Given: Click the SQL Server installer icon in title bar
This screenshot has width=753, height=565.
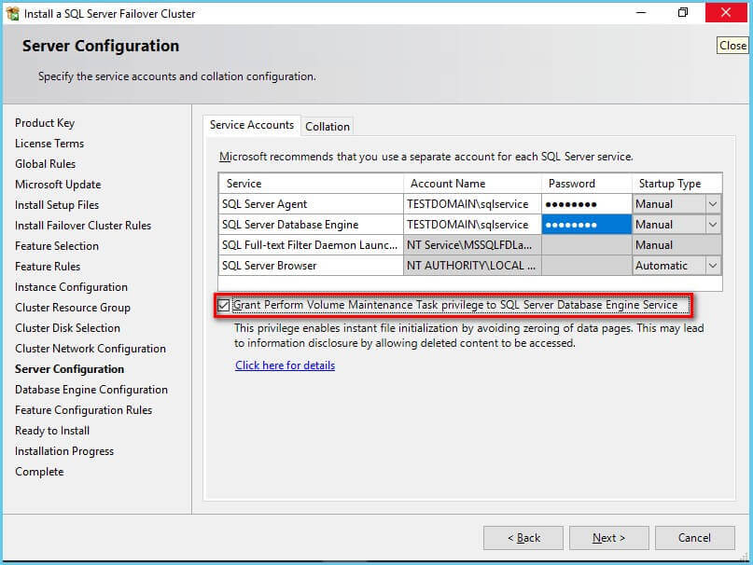Looking at the screenshot, I should [13, 13].
